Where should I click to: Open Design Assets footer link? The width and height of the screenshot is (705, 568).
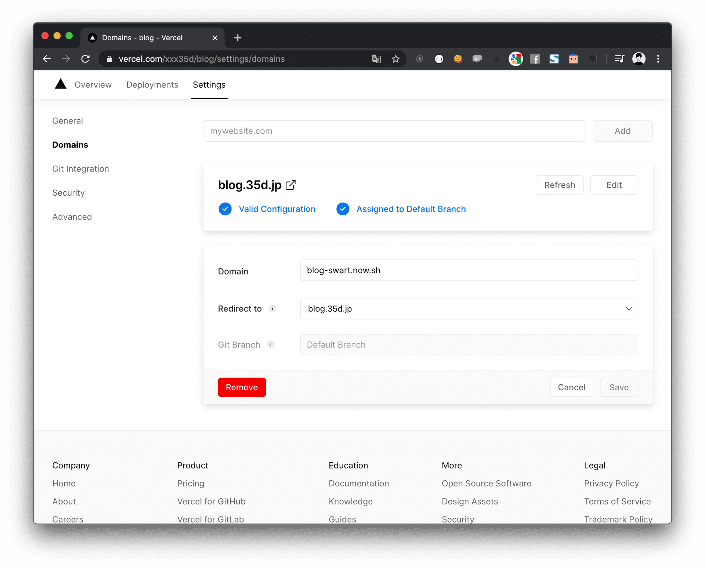(x=470, y=501)
